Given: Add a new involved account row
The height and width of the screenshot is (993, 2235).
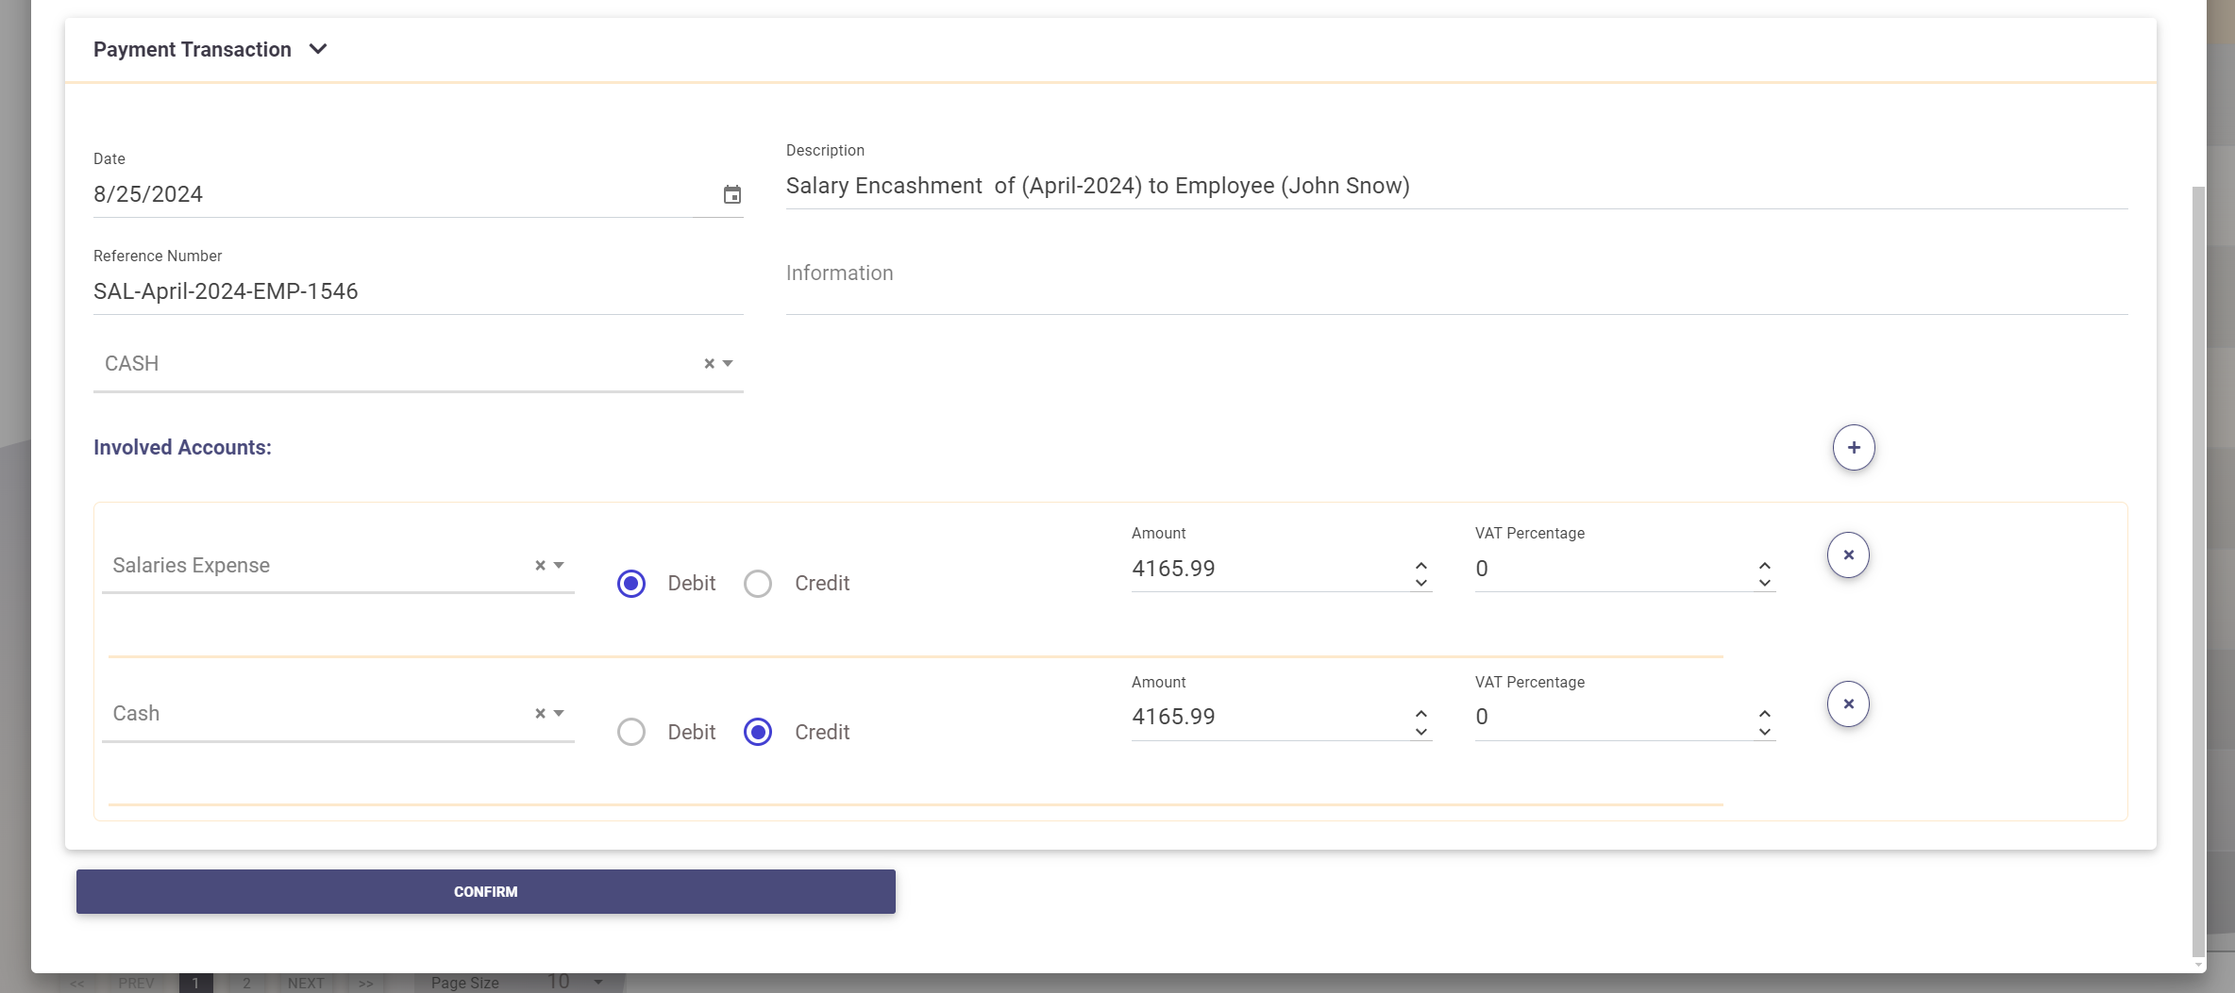Looking at the screenshot, I should (1853, 448).
